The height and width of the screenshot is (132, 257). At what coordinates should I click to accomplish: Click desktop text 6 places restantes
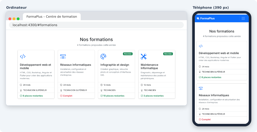click(33, 96)
